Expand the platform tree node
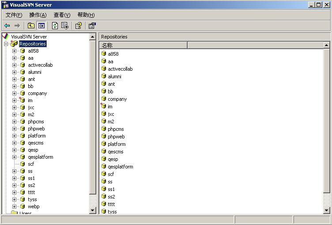Screen dimensions: 332x225 click(14, 136)
